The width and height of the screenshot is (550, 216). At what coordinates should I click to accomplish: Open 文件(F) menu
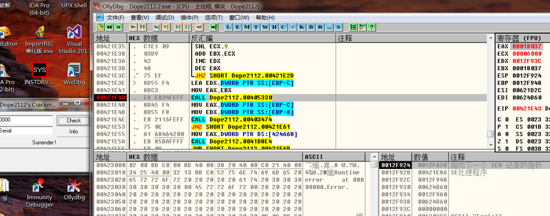click(115, 18)
